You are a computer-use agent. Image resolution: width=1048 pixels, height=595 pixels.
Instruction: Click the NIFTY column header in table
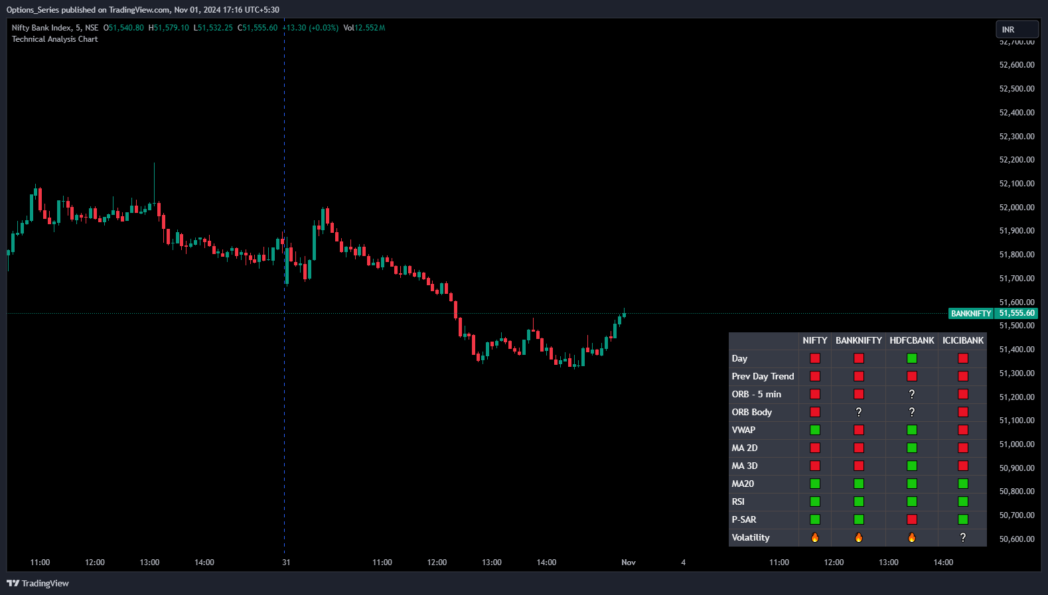(815, 340)
